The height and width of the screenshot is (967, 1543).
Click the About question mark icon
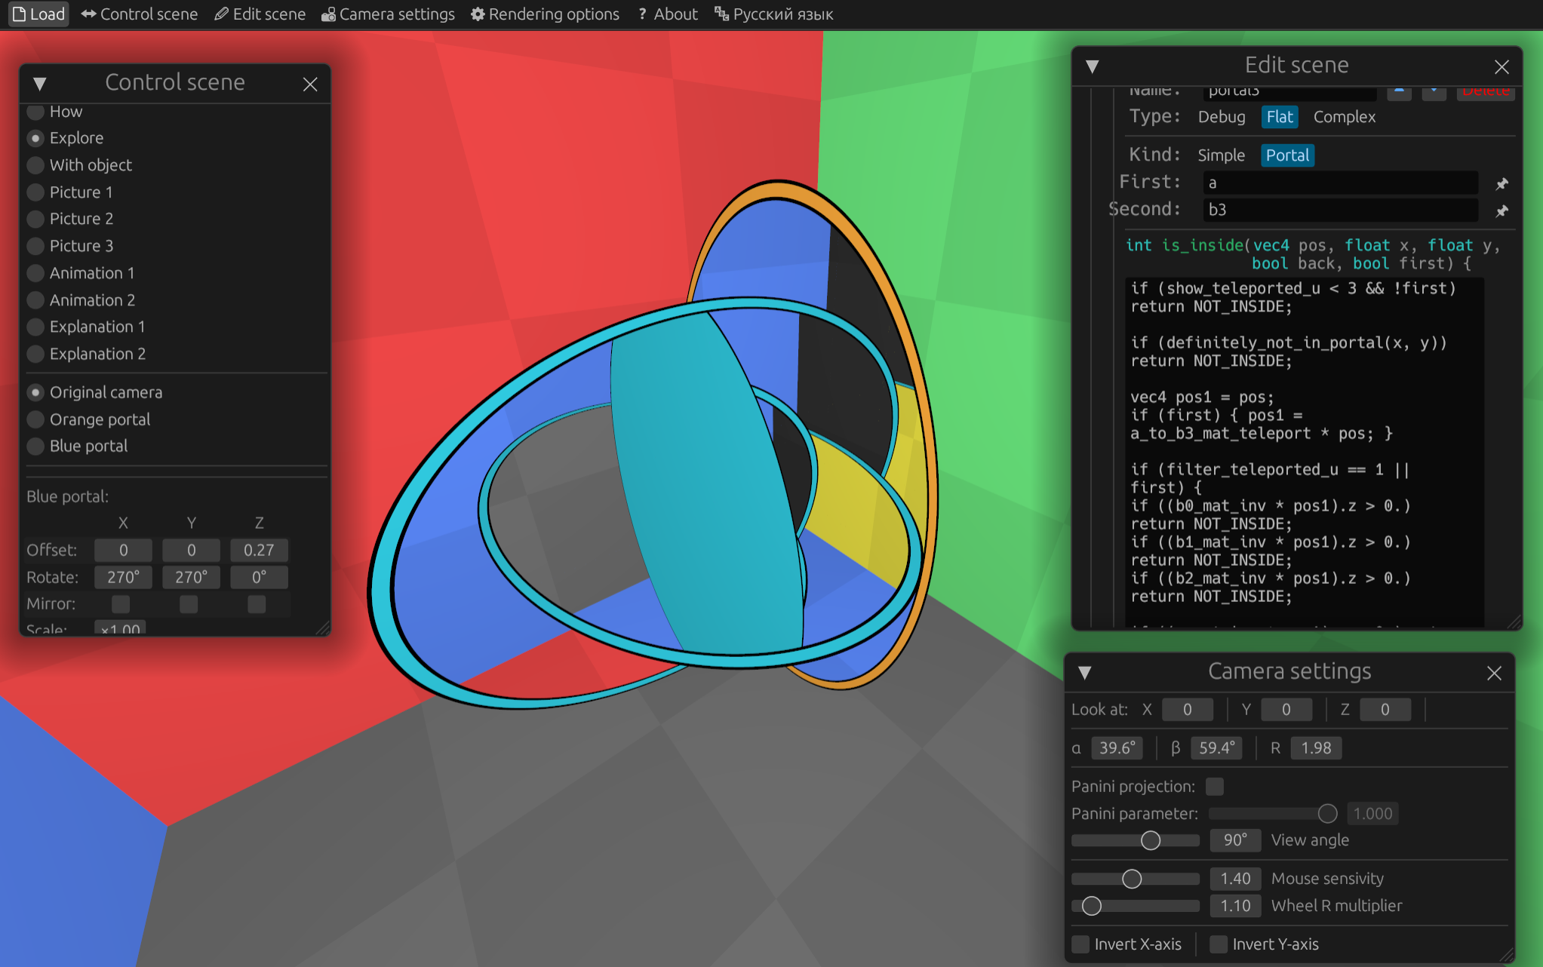click(641, 14)
